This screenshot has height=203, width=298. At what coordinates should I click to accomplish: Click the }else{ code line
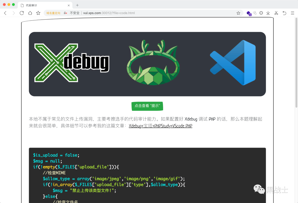pyautogui.click(x=50, y=196)
